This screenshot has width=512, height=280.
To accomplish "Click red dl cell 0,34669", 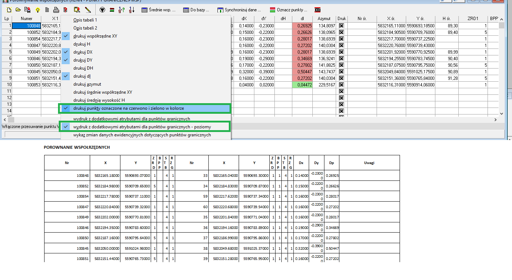I will pos(302,58).
